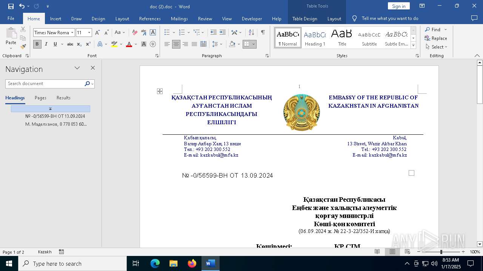Click the table move handle icon

click(x=160, y=91)
